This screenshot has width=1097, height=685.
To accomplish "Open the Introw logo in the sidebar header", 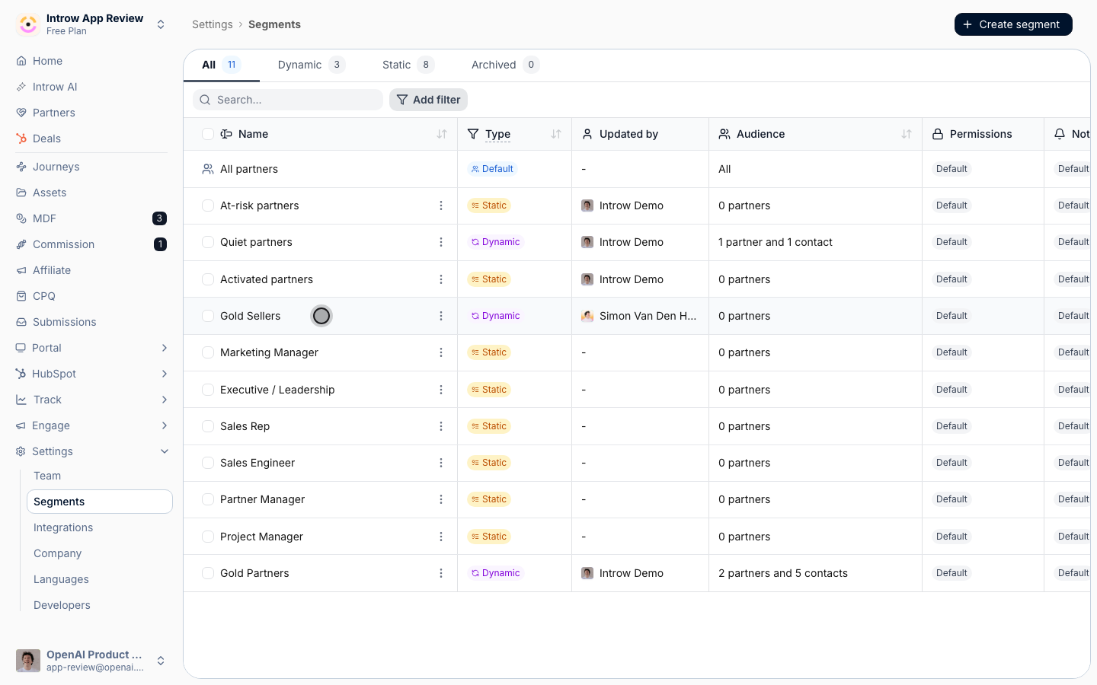I will point(28,24).
